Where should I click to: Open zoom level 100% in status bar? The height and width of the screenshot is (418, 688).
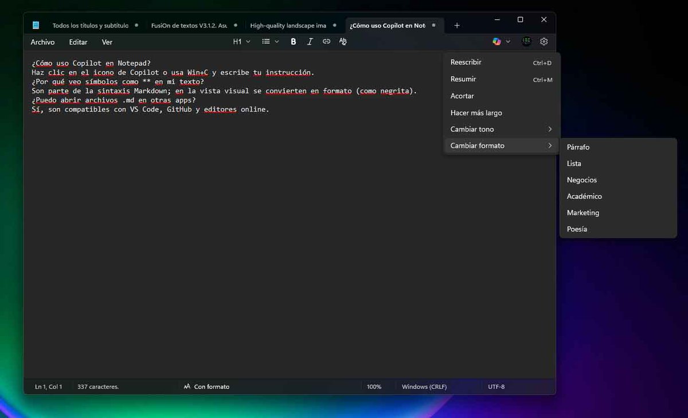coord(374,387)
